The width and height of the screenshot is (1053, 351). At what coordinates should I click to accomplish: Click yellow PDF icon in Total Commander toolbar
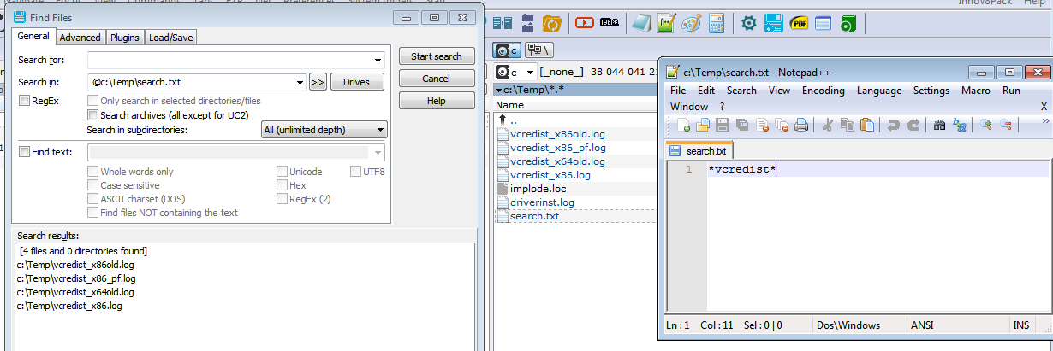[x=800, y=23]
